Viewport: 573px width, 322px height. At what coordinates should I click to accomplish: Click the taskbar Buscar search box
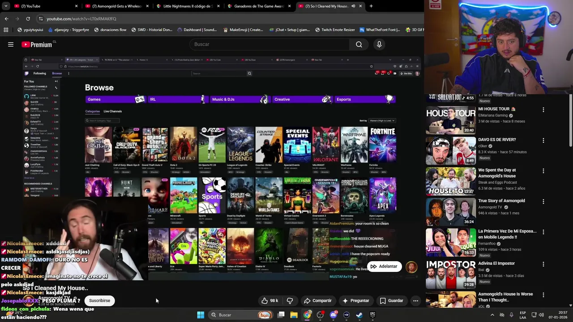[x=240, y=315]
